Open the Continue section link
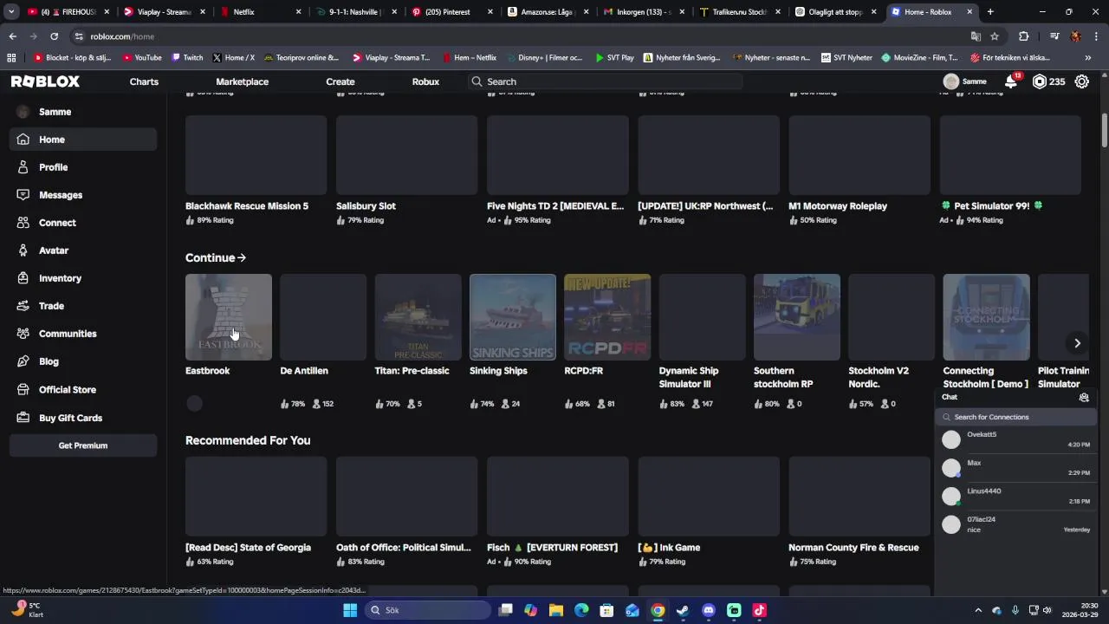1109x624 pixels. click(x=216, y=257)
